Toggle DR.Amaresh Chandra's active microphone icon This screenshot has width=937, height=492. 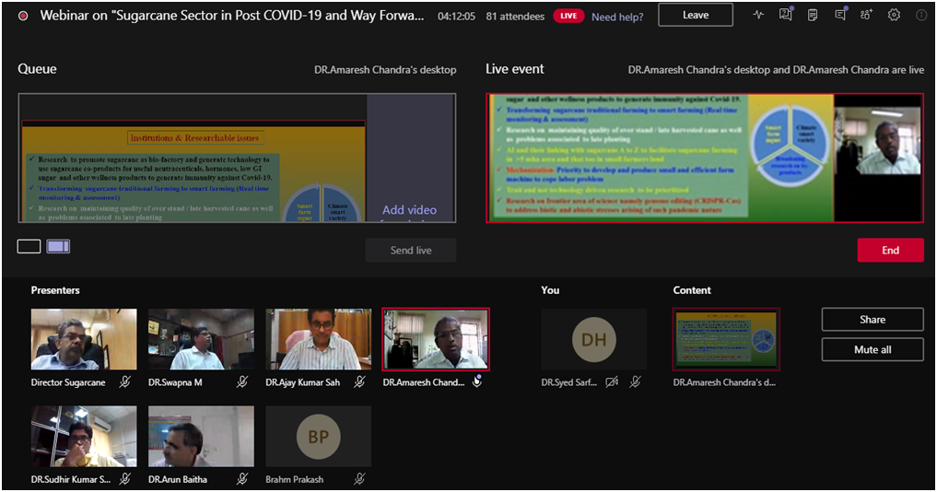click(477, 381)
